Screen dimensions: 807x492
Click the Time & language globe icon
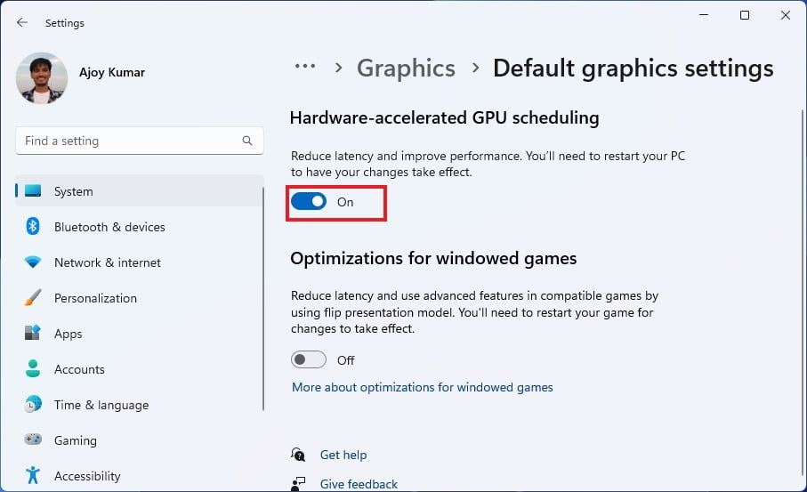point(33,404)
